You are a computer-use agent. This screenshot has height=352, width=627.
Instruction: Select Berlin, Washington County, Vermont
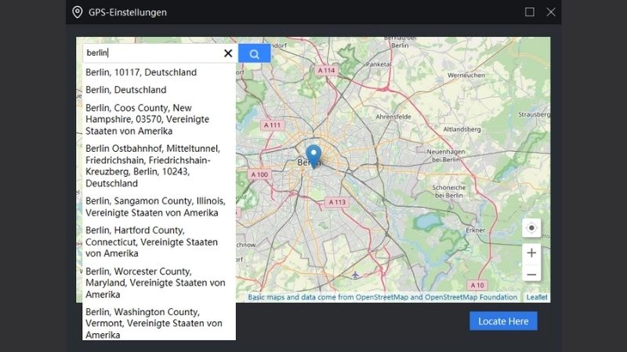(x=159, y=323)
